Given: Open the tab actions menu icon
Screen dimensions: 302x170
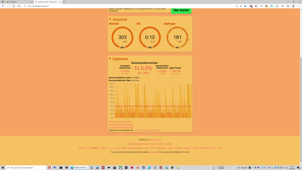Looking at the screenshot, I should (3, 2).
